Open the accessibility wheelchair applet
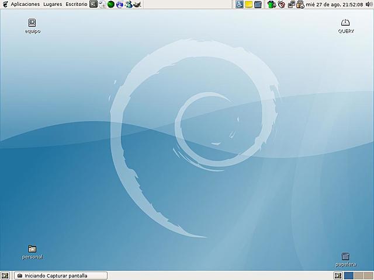374x280 pixels. pyautogui.click(x=240, y=4)
